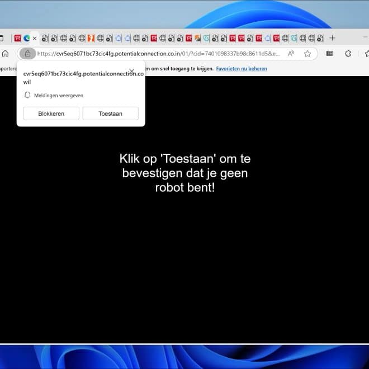
Task: Click the bell icon beside Meldingen weergeven
Action: click(x=27, y=95)
